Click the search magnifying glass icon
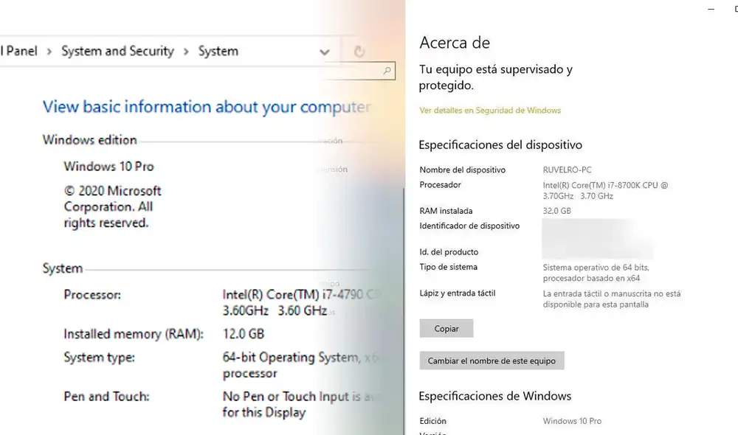Viewport: 738px width, 435px height. coord(387,71)
